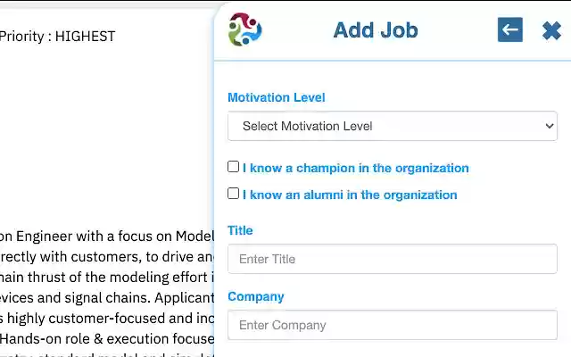The width and height of the screenshot is (571, 357).
Task: Click the Priority : HIGHEST text
Action: pos(57,37)
